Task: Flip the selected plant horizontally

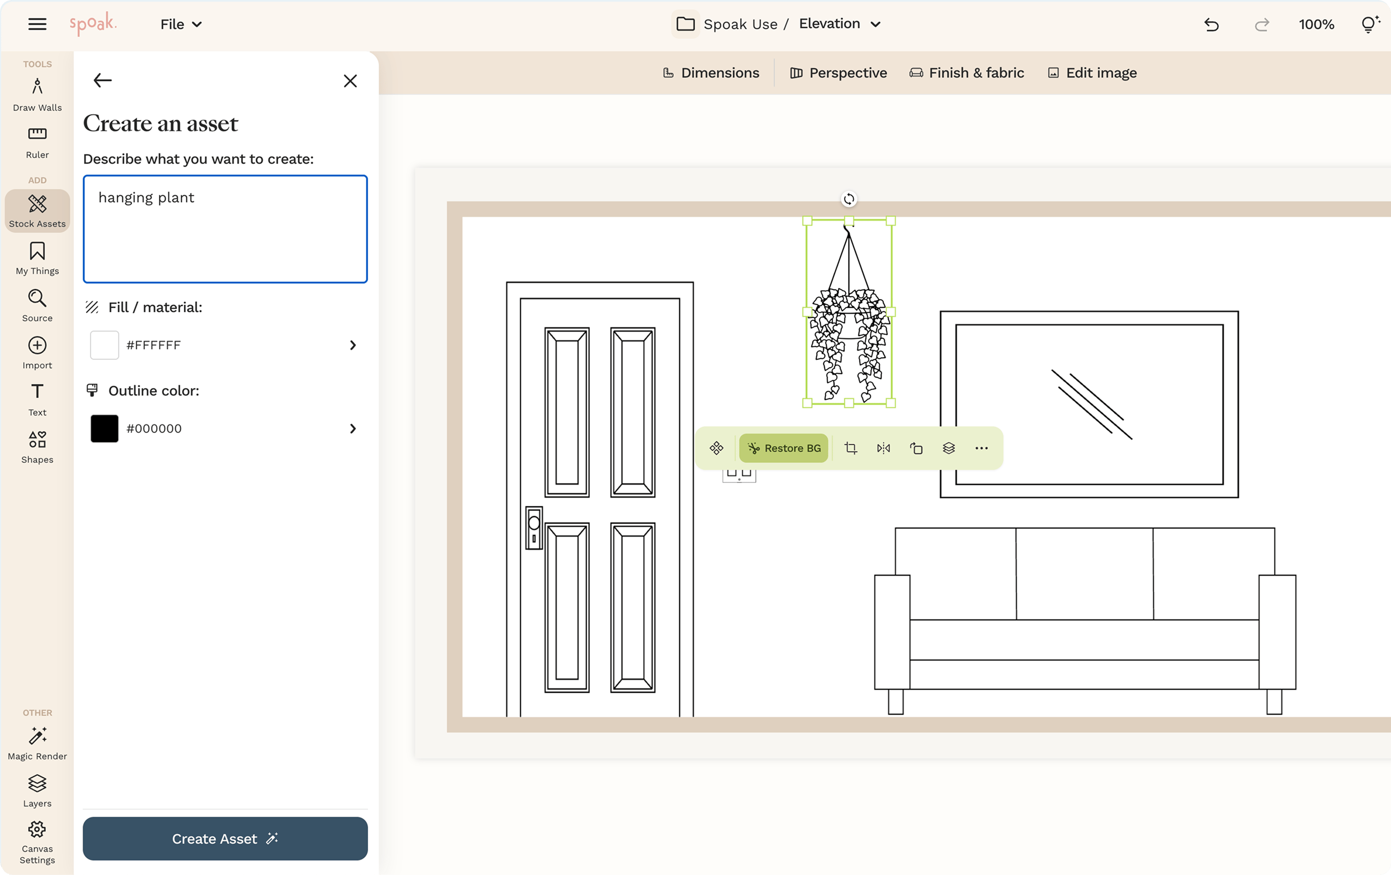Action: tap(883, 448)
